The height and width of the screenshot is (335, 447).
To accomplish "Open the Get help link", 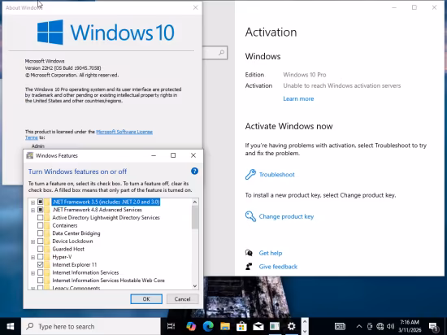I will [x=271, y=253].
